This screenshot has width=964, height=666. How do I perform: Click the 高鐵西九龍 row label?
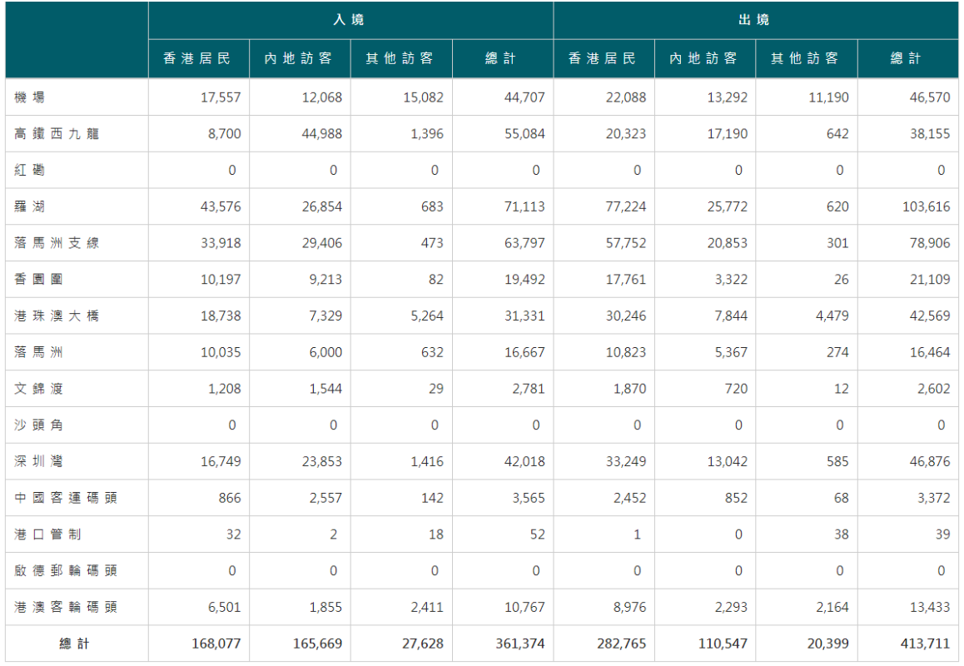point(57,134)
